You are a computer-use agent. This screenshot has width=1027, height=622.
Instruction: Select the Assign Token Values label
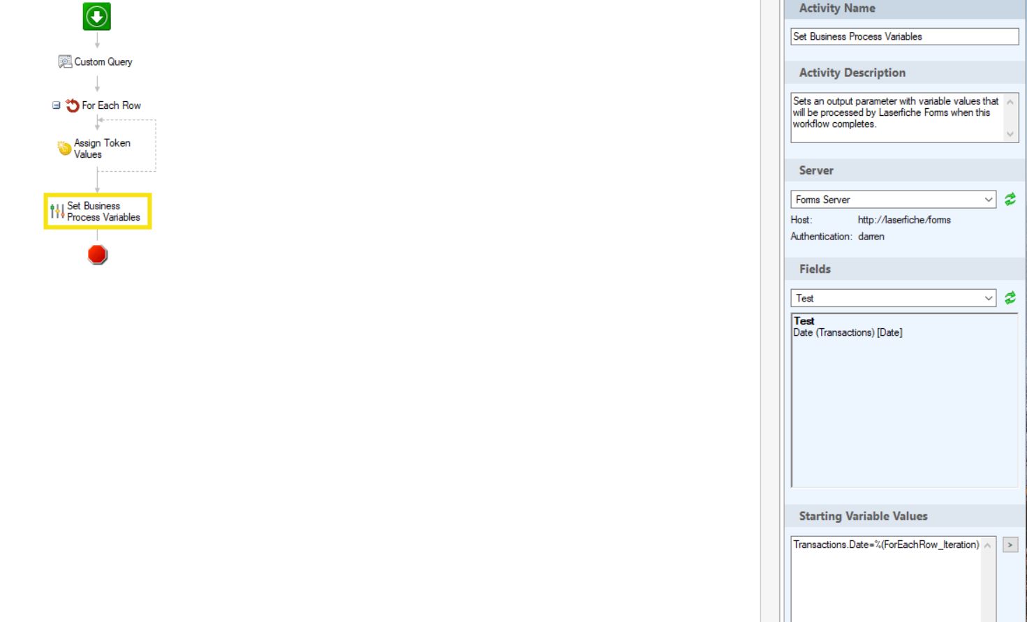[102, 149]
